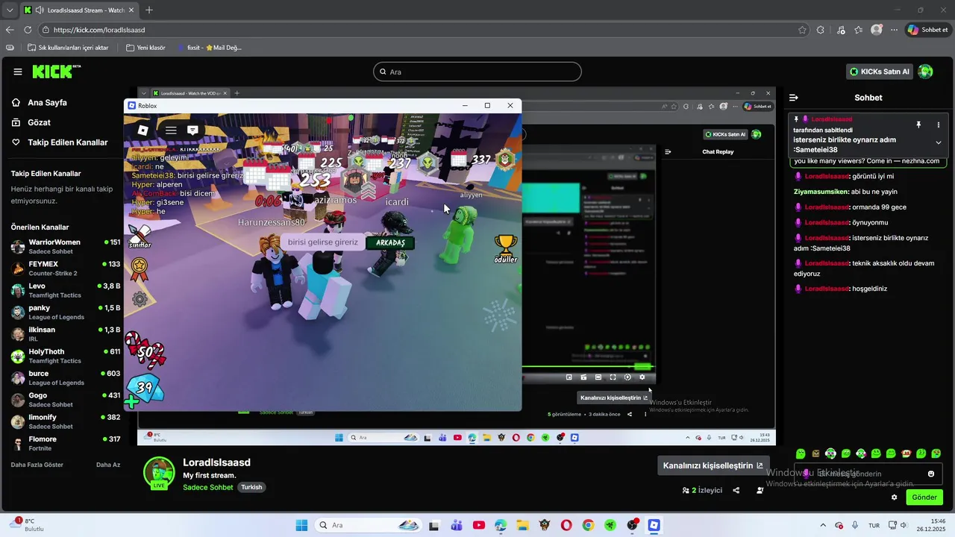Open browser extensions puzzle icon

(x=821, y=30)
